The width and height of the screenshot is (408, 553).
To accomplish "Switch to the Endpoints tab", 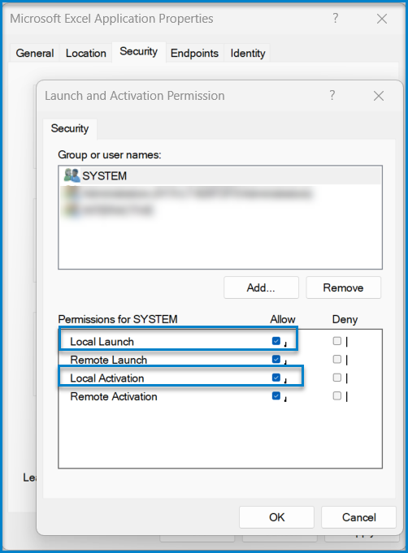I will pos(194,53).
